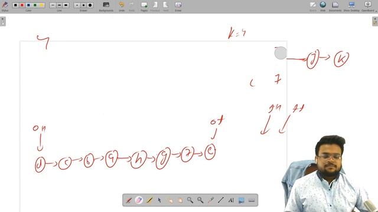Select the arrow Selector tool
Viewport: 378px width, 212px height.
click(x=159, y=200)
